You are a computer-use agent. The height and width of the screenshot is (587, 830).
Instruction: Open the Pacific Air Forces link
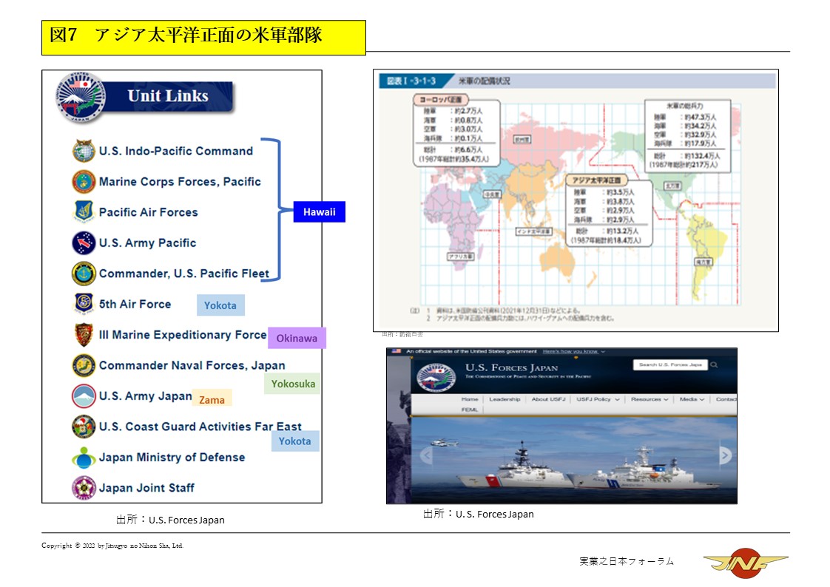click(148, 213)
